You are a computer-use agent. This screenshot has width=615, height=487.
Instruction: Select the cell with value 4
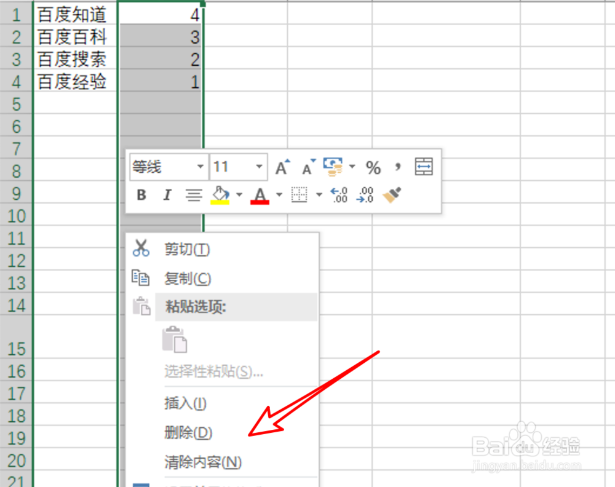(x=160, y=15)
